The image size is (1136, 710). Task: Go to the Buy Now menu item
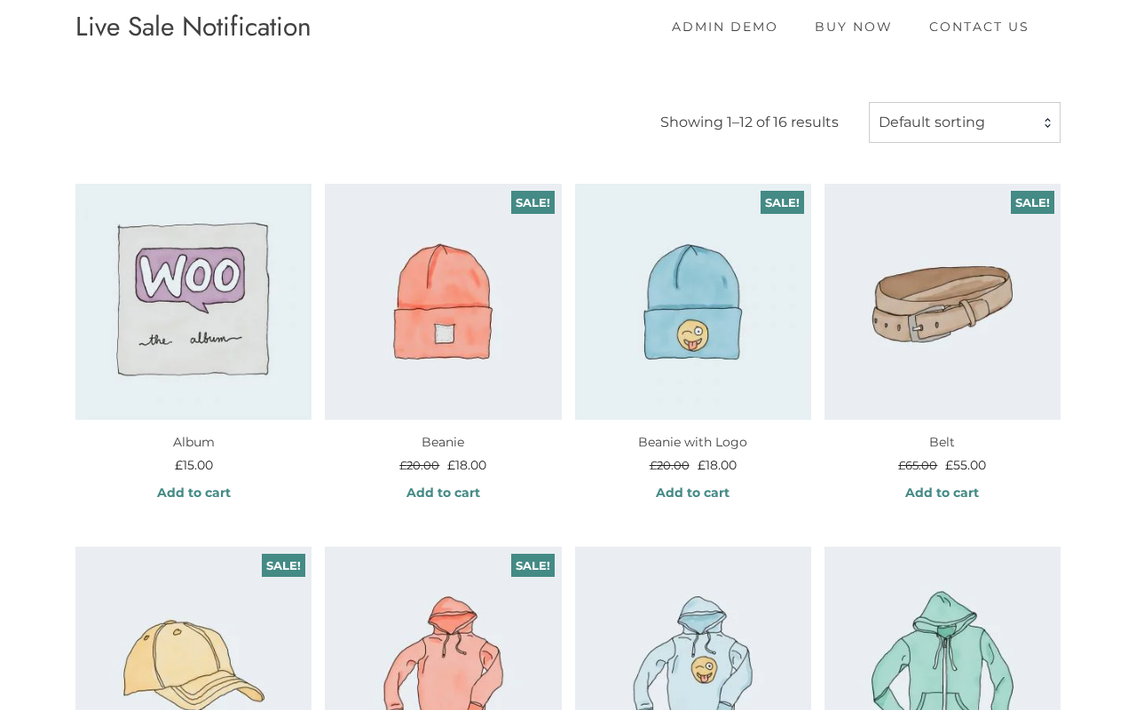pos(853,27)
